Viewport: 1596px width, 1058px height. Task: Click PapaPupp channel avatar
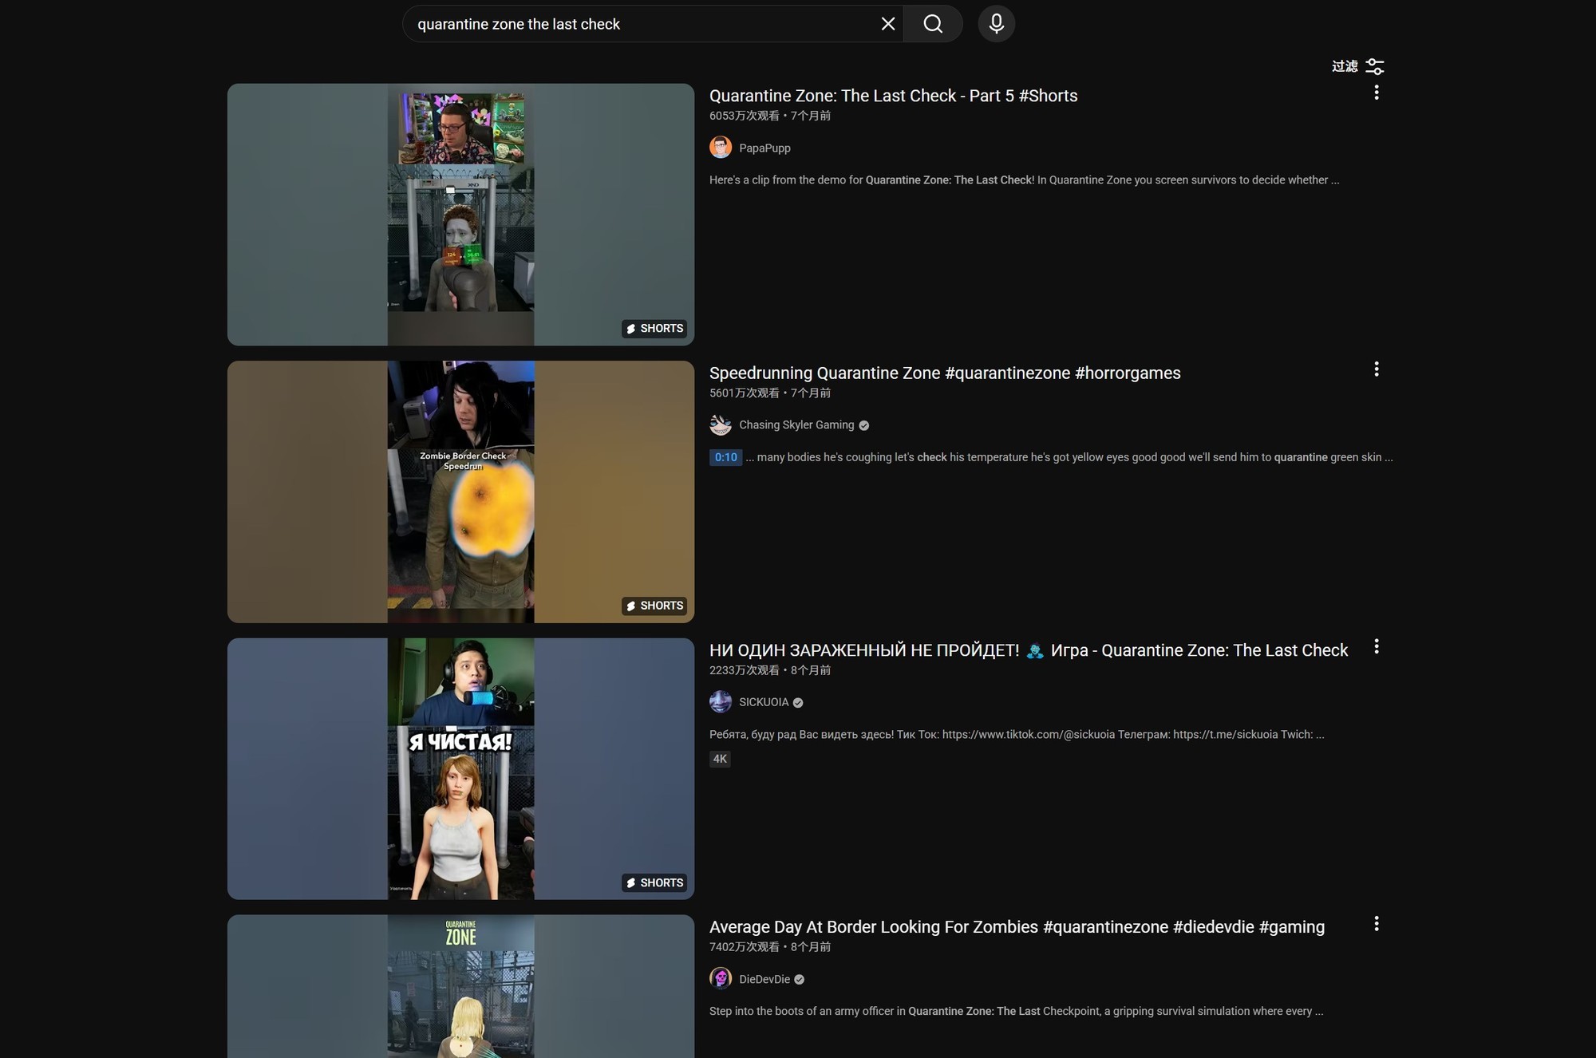720,148
